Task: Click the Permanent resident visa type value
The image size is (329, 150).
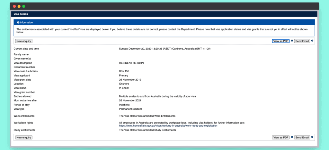Action: (x=130, y=109)
